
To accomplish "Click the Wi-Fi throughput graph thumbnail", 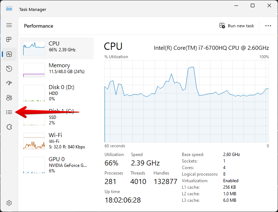I will [34, 141].
